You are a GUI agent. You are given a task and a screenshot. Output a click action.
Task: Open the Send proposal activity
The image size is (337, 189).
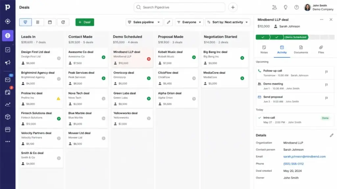[295, 99]
